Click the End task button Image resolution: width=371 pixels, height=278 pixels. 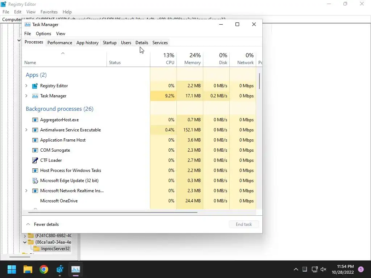point(244,224)
